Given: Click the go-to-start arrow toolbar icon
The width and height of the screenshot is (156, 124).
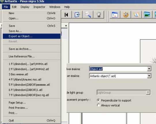Looking at the screenshot, I should pyautogui.click(x=66, y=15).
